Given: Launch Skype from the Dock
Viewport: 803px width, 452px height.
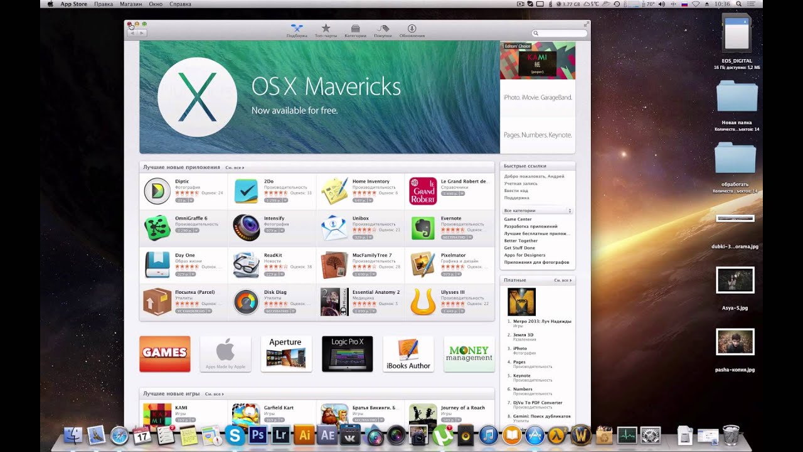Looking at the screenshot, I should (235, 435).
